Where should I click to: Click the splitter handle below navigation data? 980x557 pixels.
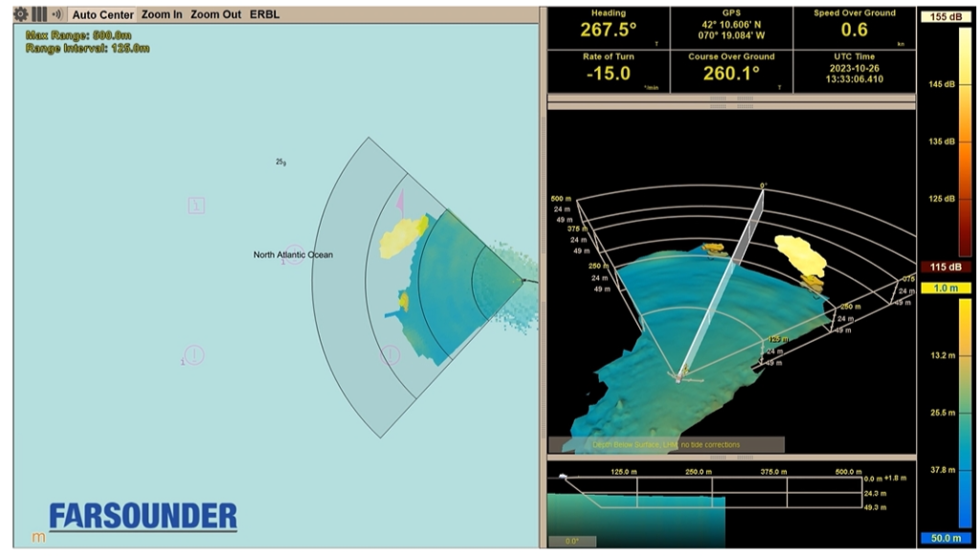click(731, 99)
